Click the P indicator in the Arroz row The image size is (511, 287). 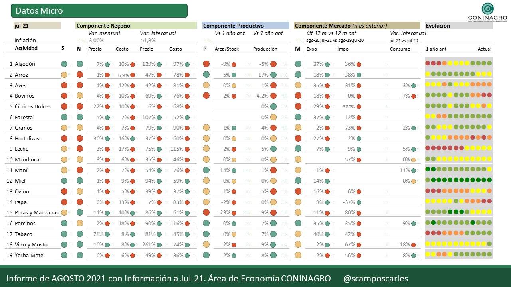(206, 75)
